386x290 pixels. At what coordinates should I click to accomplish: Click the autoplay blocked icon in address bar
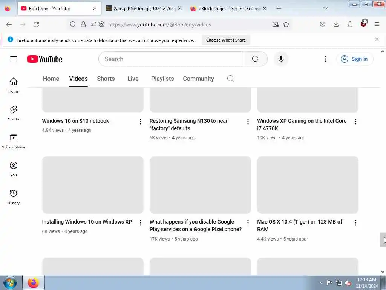101,24
